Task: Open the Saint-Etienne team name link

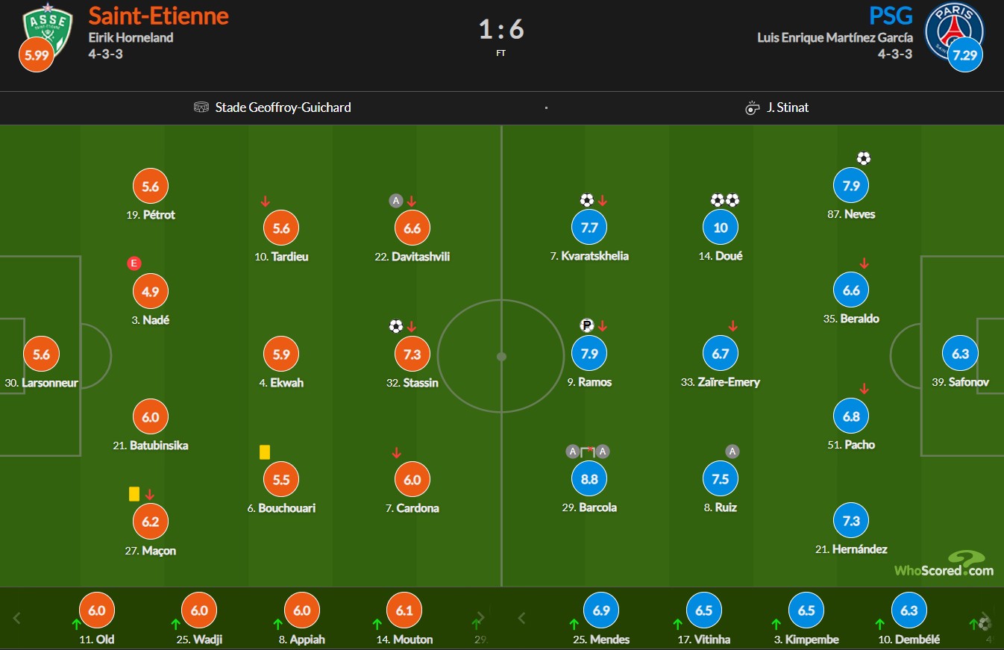Action: (x=159, y=15)
